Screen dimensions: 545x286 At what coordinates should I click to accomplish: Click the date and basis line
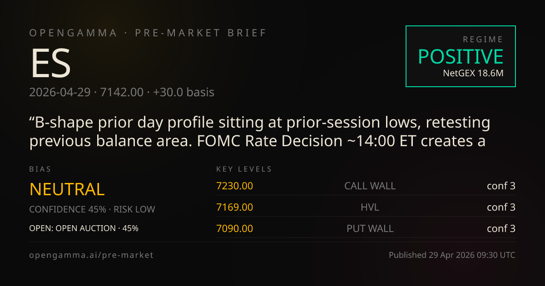122,92
